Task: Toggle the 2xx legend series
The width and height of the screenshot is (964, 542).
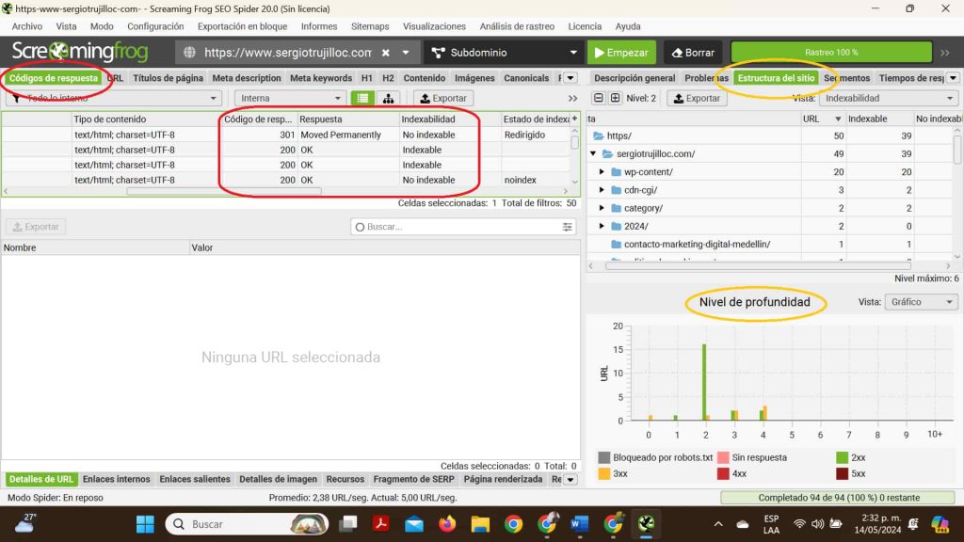Action: (843, 457)
